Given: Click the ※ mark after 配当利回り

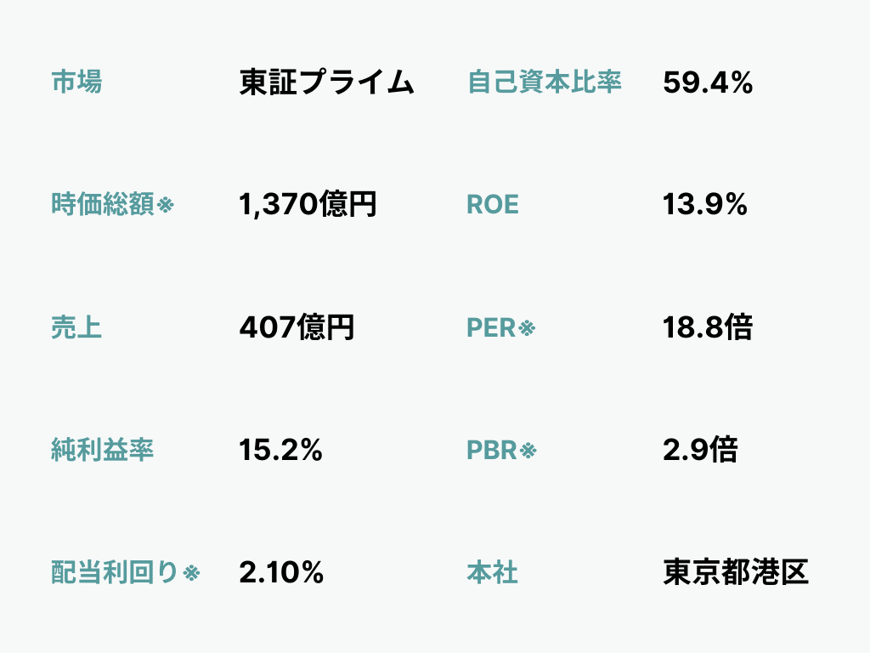Looking at the screenshot, I should click(x=191, y=573).
